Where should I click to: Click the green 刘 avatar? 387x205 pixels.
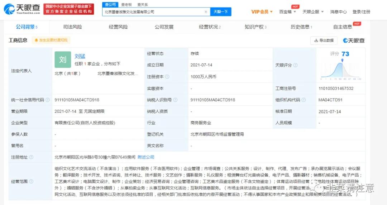point(63,59)
